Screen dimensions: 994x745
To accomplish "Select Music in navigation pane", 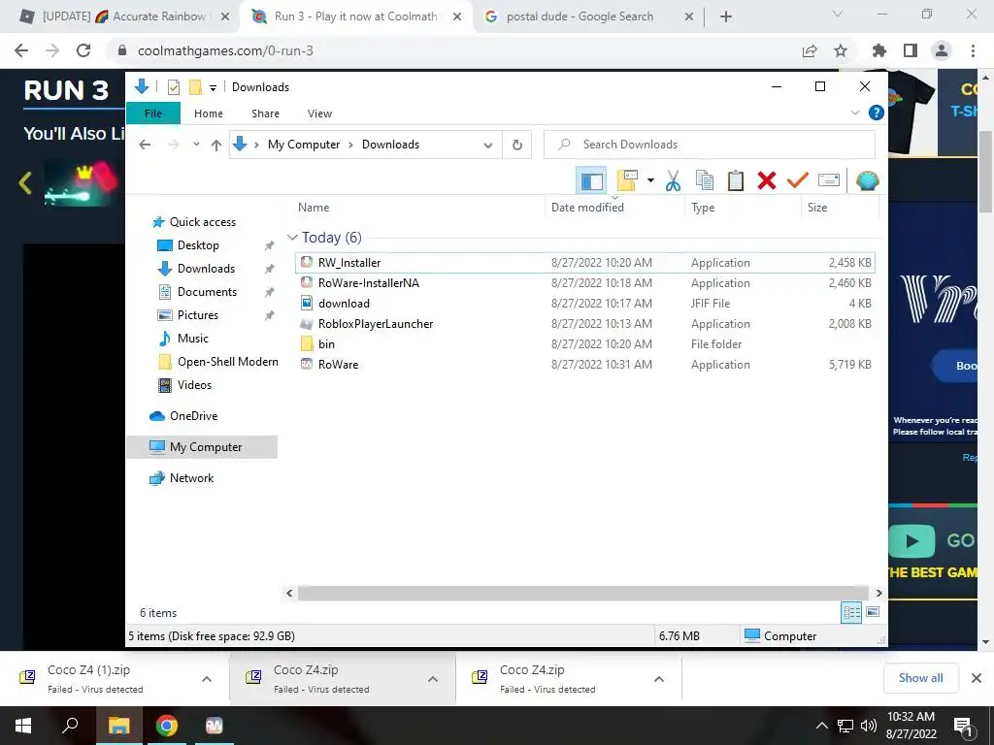I will pyautogui.click(x=193, y=339).
